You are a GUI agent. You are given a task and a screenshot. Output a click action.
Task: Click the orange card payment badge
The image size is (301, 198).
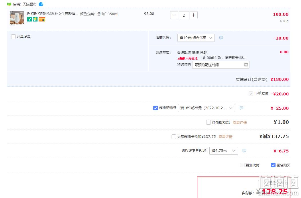[42, 19]
